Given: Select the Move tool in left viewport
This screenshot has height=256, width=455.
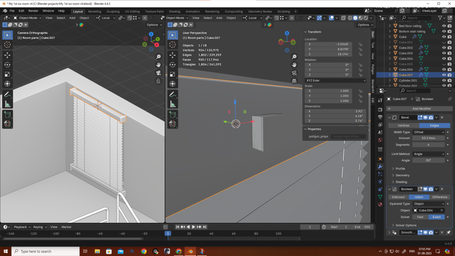Looking at the screenshot, I should [7, 55].
